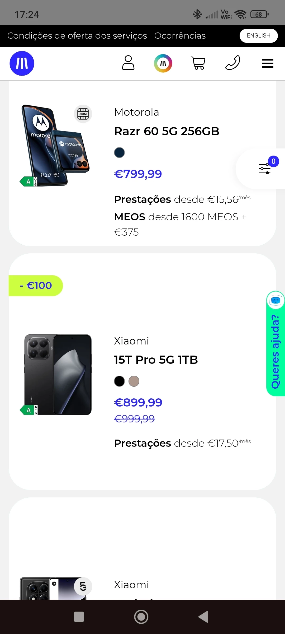285x634 pixels.
Task: Select beige color for Xiaomi 15T Pro
Action: point(134,381)
